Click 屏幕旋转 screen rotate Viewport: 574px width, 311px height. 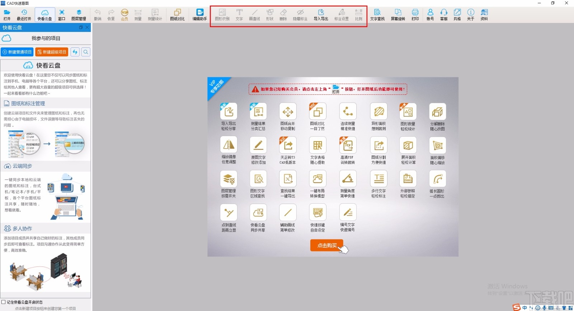tap(398, 15)
